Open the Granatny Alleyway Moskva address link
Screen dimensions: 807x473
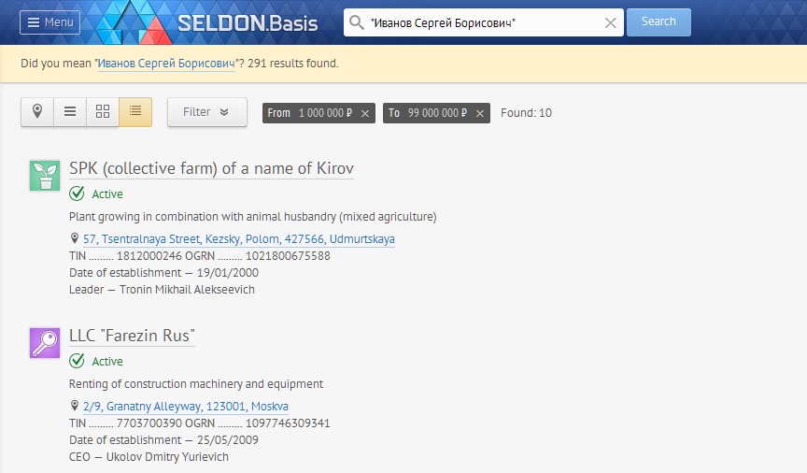point(186,407)
